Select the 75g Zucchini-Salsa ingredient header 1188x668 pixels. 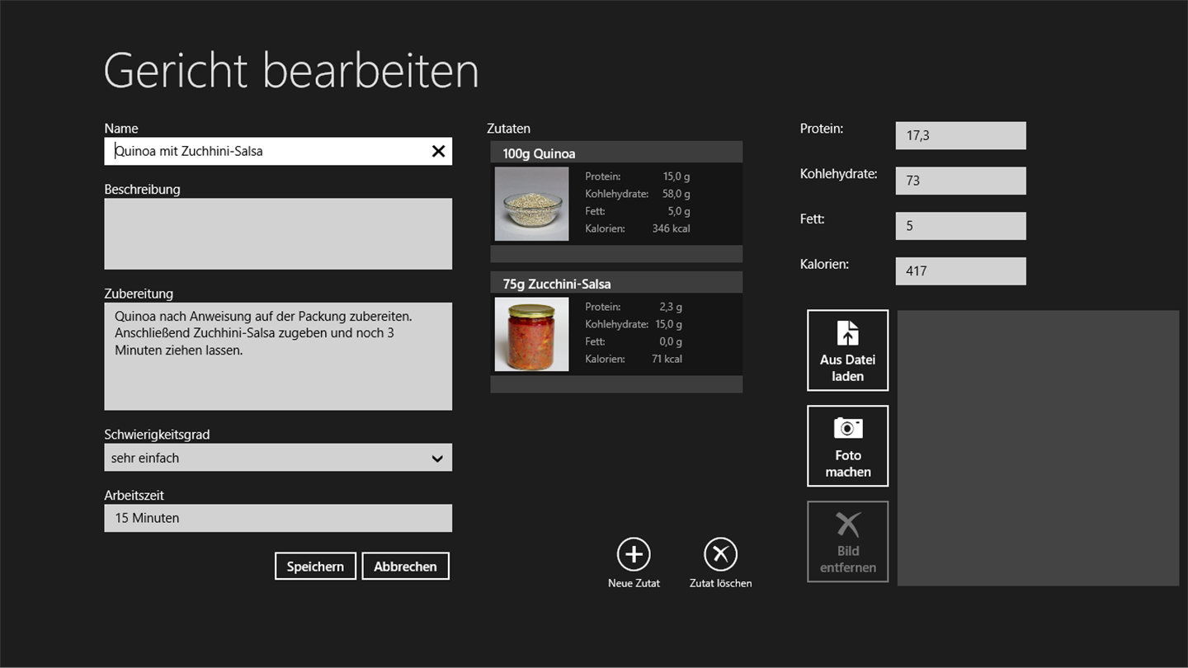(616, 283)
